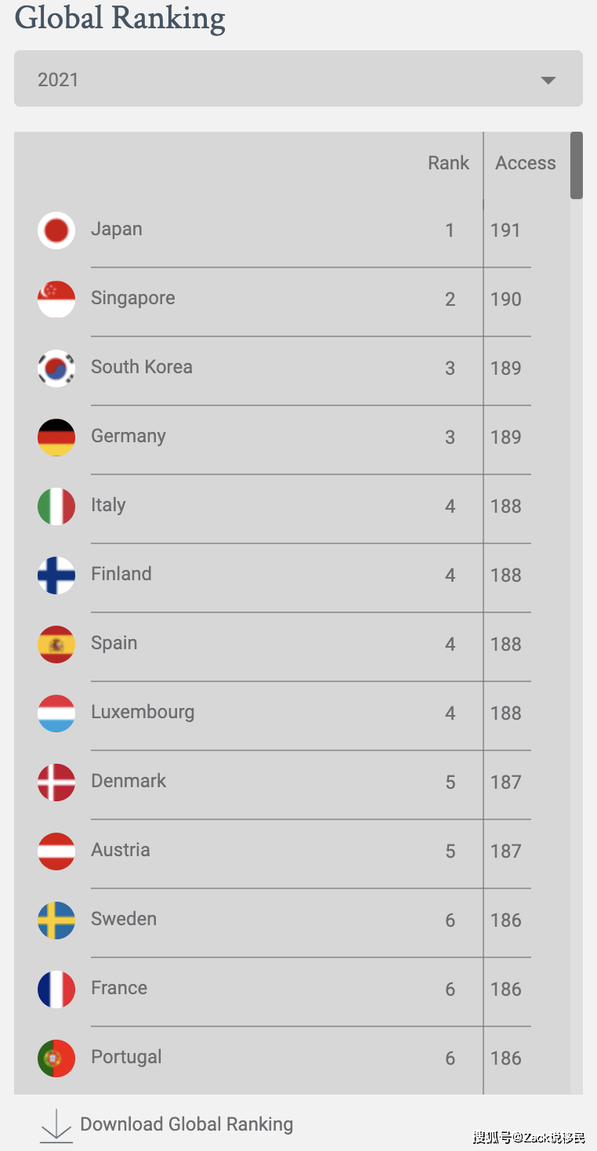This screenshot has width=597, height=1151.
Task: Open the Denmark country entry
Action: (x=128, y=781)
